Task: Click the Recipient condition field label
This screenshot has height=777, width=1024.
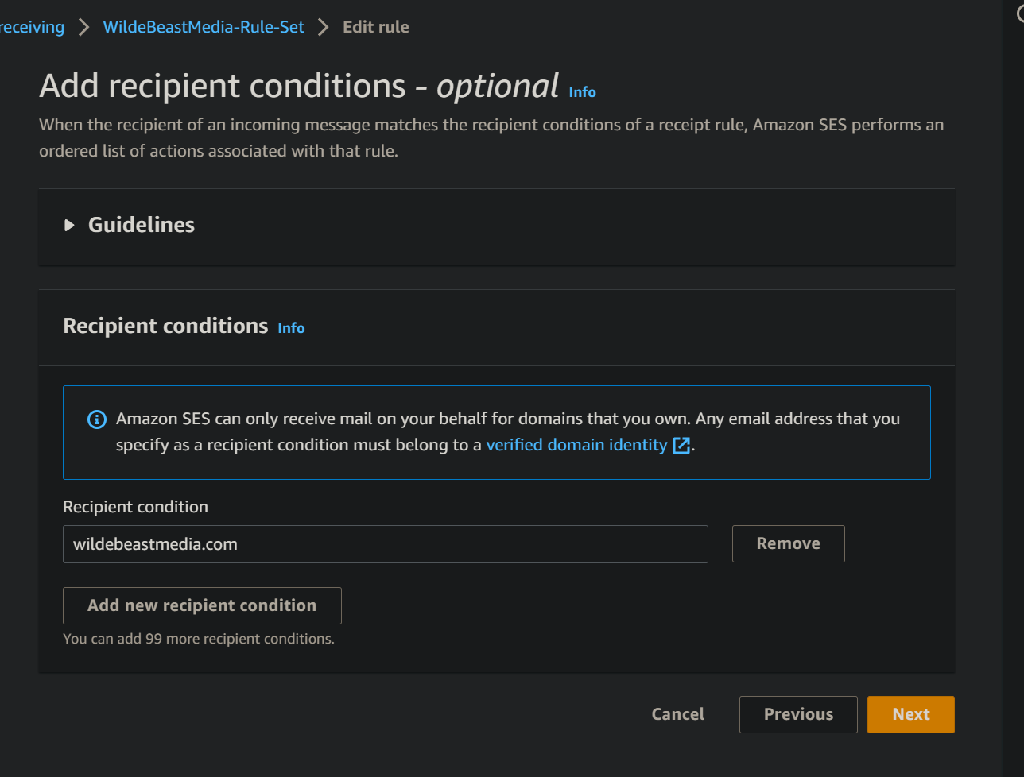Action: (135, 507)
